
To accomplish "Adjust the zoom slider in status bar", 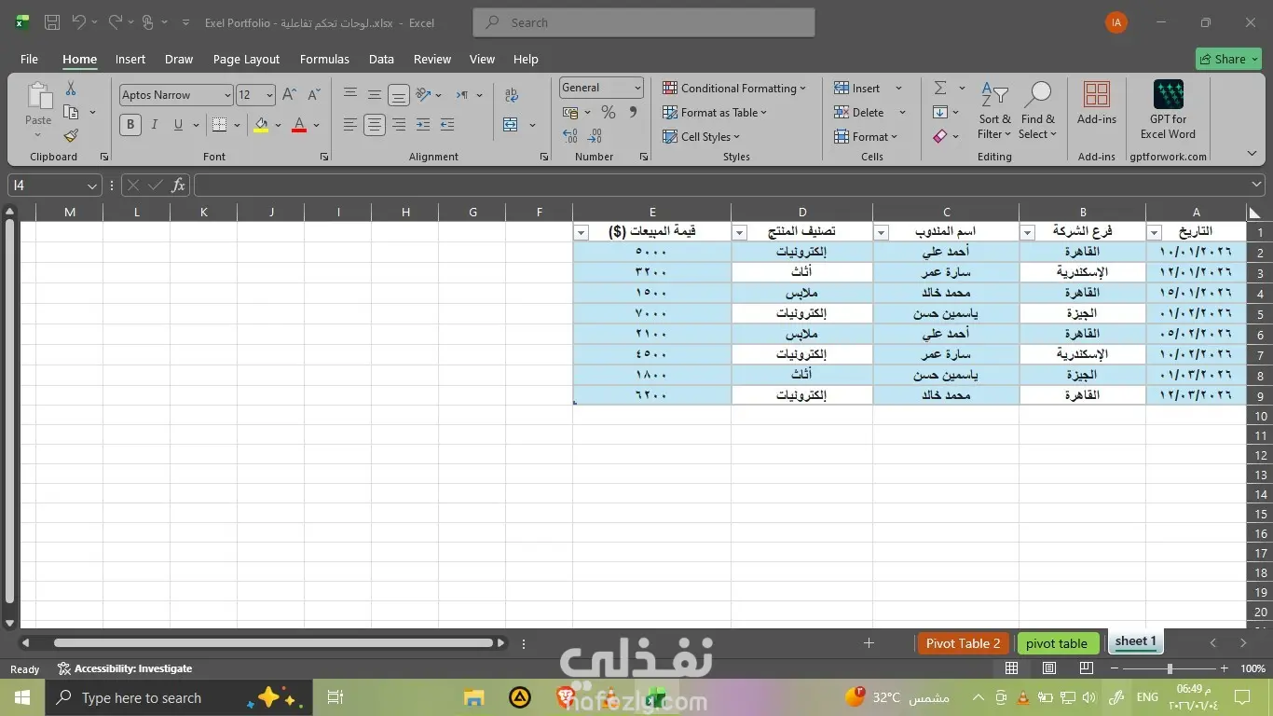I will pyautogui.click(x=1170, y=668).
